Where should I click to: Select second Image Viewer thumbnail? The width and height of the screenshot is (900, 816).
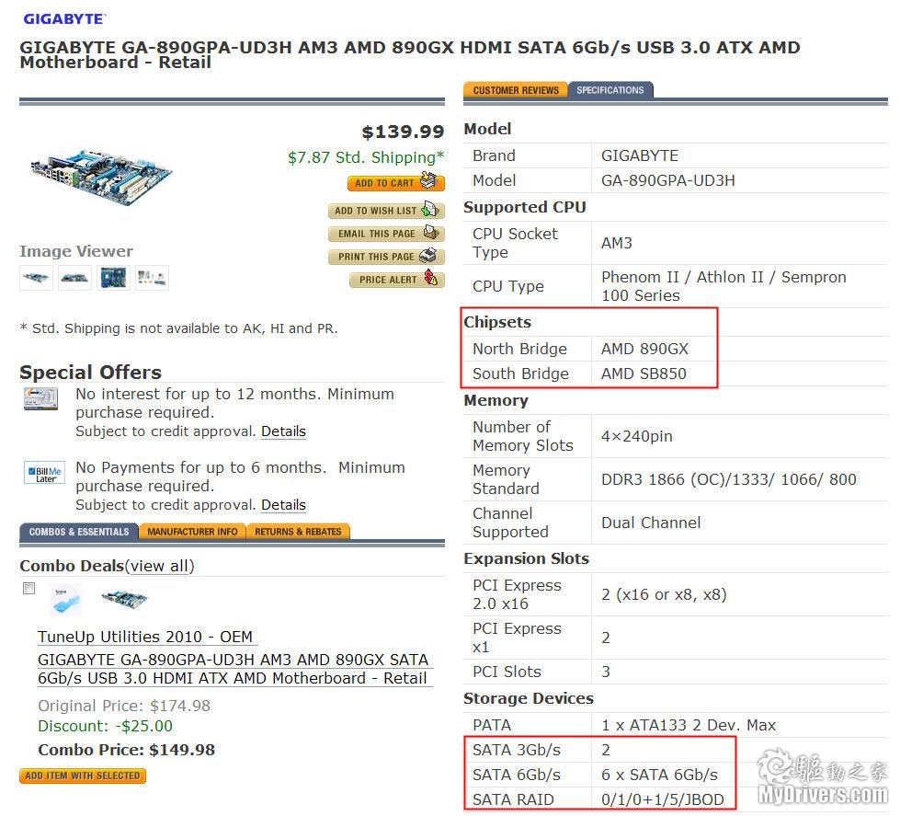tap(74, 278)
